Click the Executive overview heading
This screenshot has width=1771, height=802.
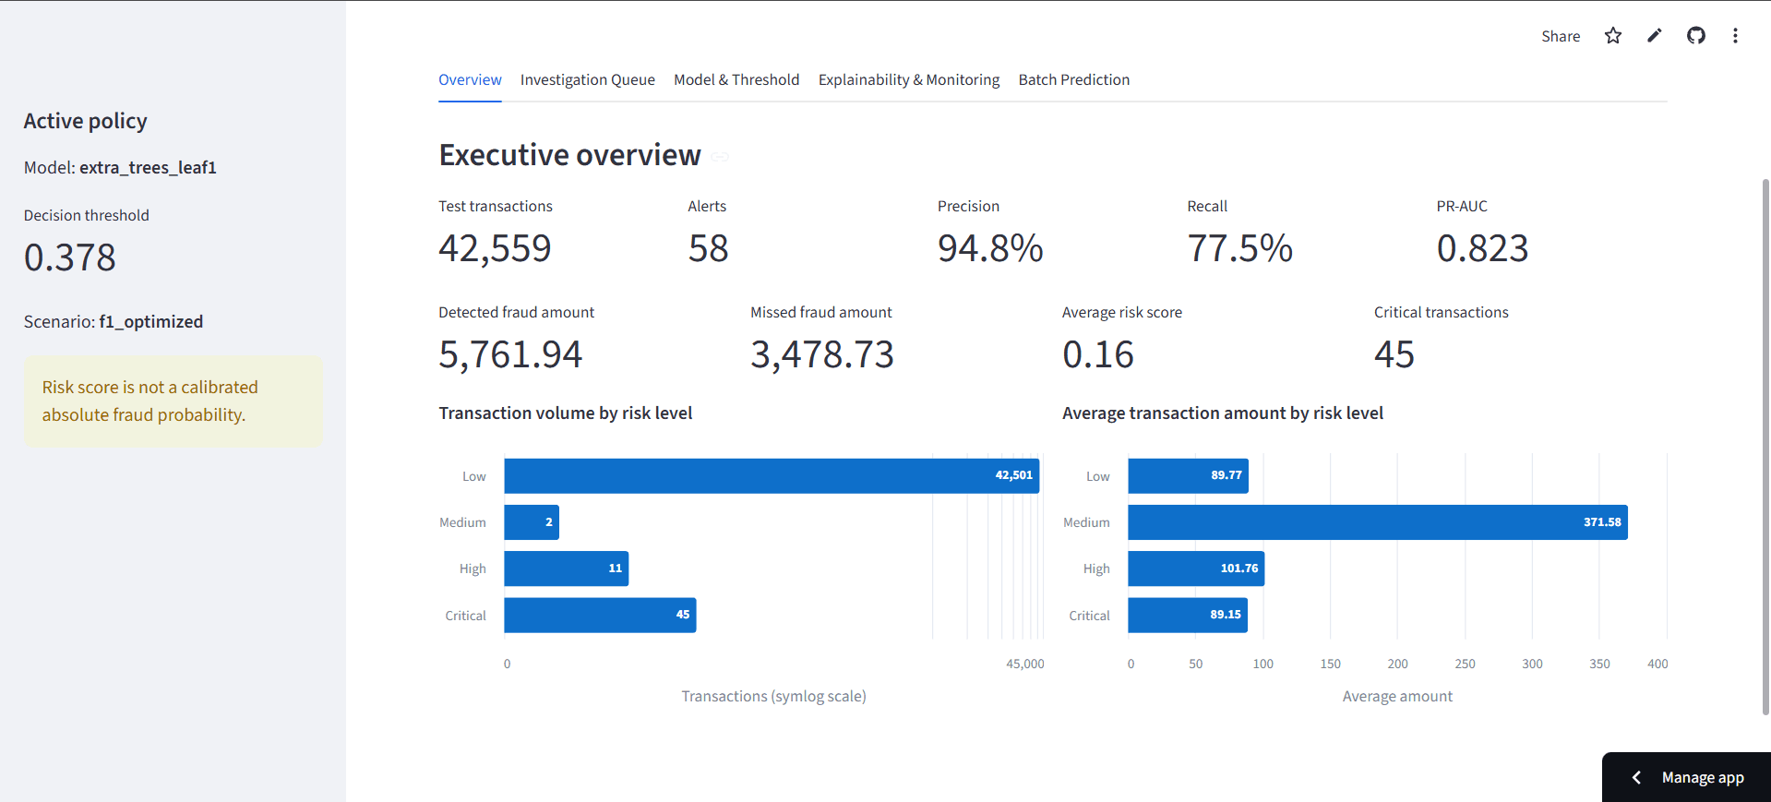[x=569, y=155]
